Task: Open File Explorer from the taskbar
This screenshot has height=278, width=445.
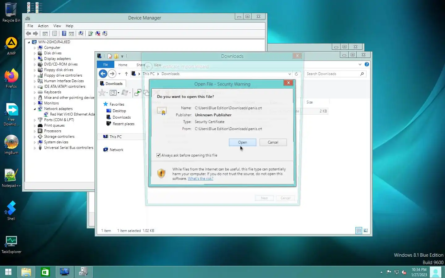Action: (26, 272)
